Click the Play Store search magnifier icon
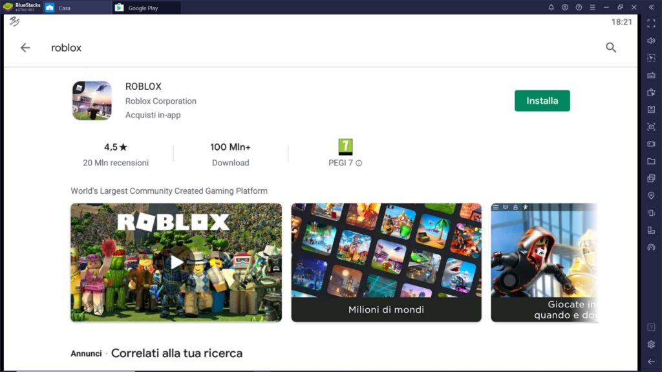The height and width of the screenshot is (372, 662). point(611,47)
